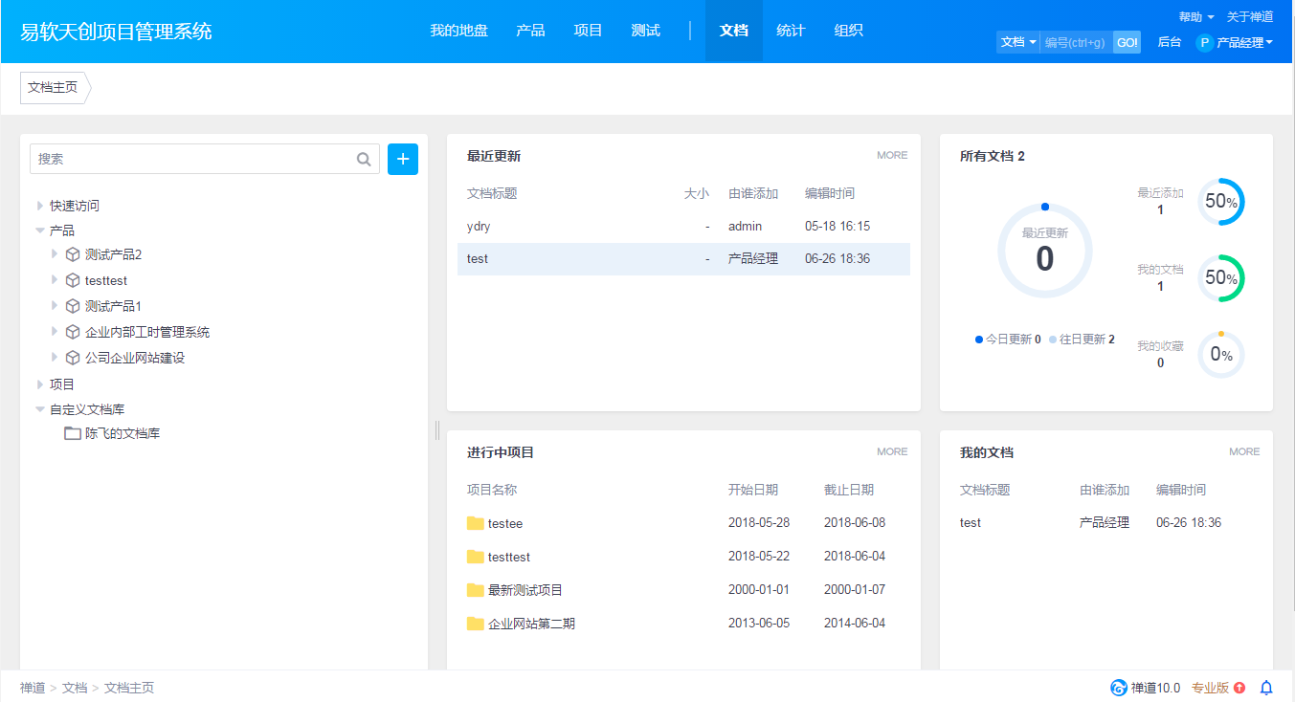Expand the 项目 tree node
Viewport: 1295px width, 702px height.
pos(40,384)
